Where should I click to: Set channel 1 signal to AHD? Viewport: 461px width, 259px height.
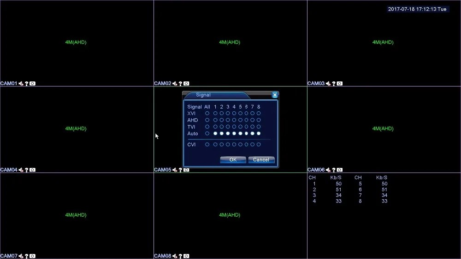pyautogui.click(x=215, y=120)
